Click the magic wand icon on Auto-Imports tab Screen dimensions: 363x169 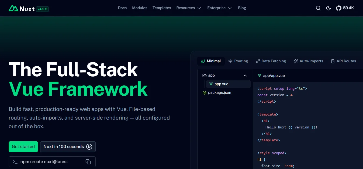(296, 61)
